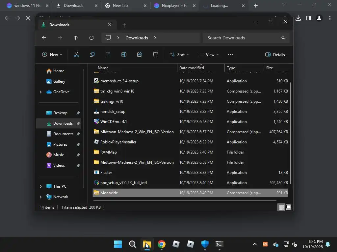Expand OneDrive tree node
This screenshot has width=337, height=252.
[40, 92]
